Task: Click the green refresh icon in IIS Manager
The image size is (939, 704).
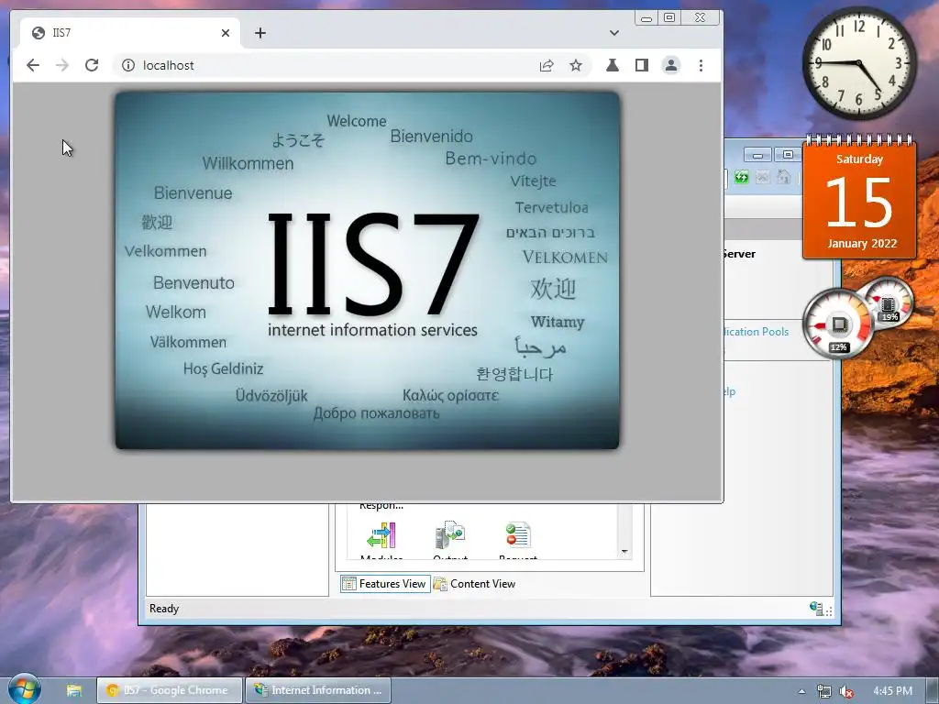Action: [741, 177]
